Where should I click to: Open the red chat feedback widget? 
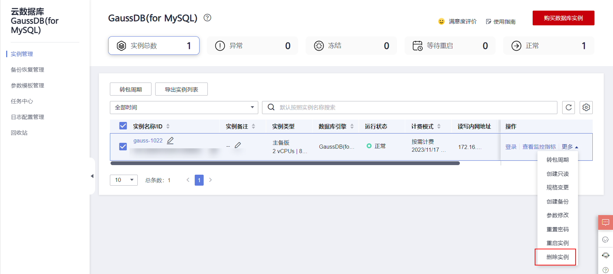[x=605, y=222]
